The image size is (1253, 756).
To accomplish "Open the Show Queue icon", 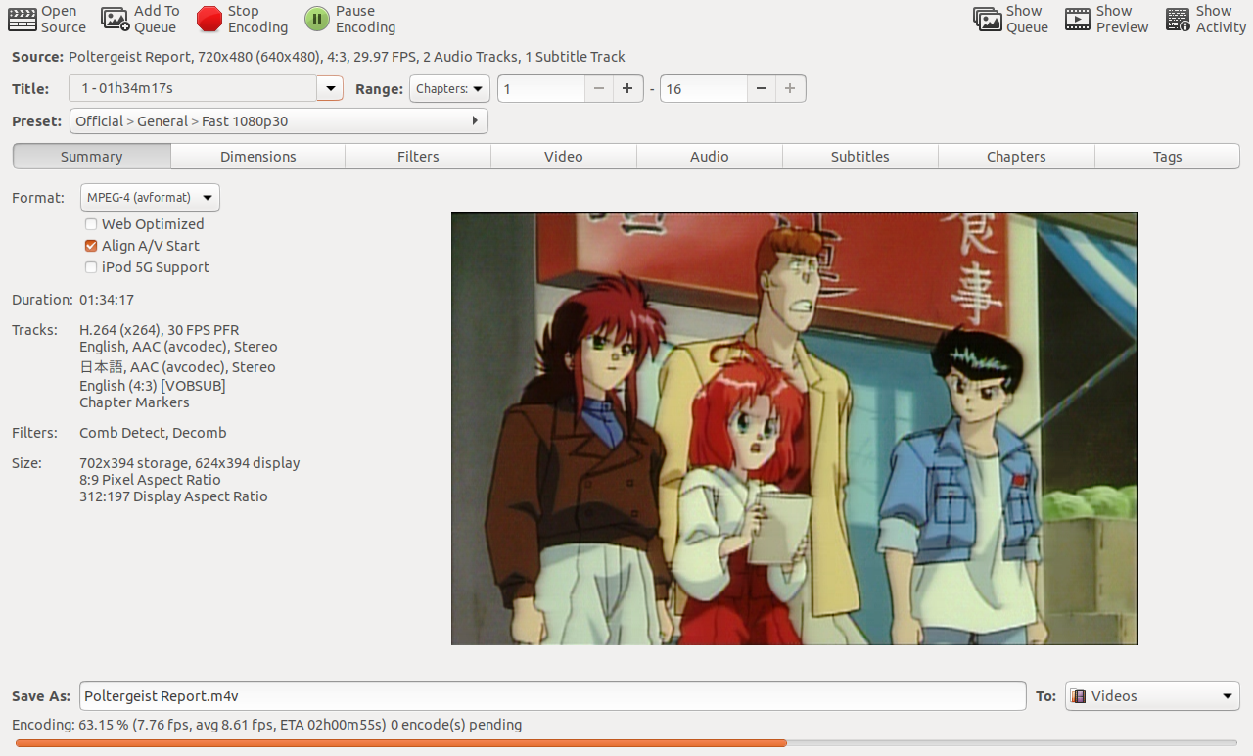I will 987,19.
